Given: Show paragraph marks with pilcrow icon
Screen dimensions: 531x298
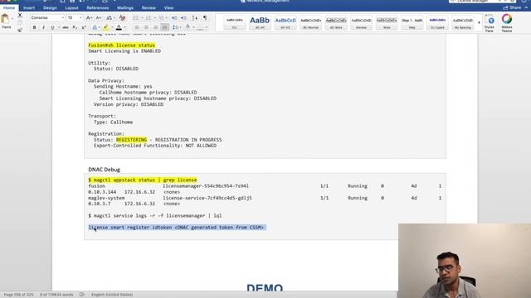Looking at the screenshot, I should (205, 17).
